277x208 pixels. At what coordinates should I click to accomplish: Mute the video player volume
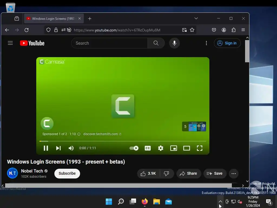click(71, 148)
